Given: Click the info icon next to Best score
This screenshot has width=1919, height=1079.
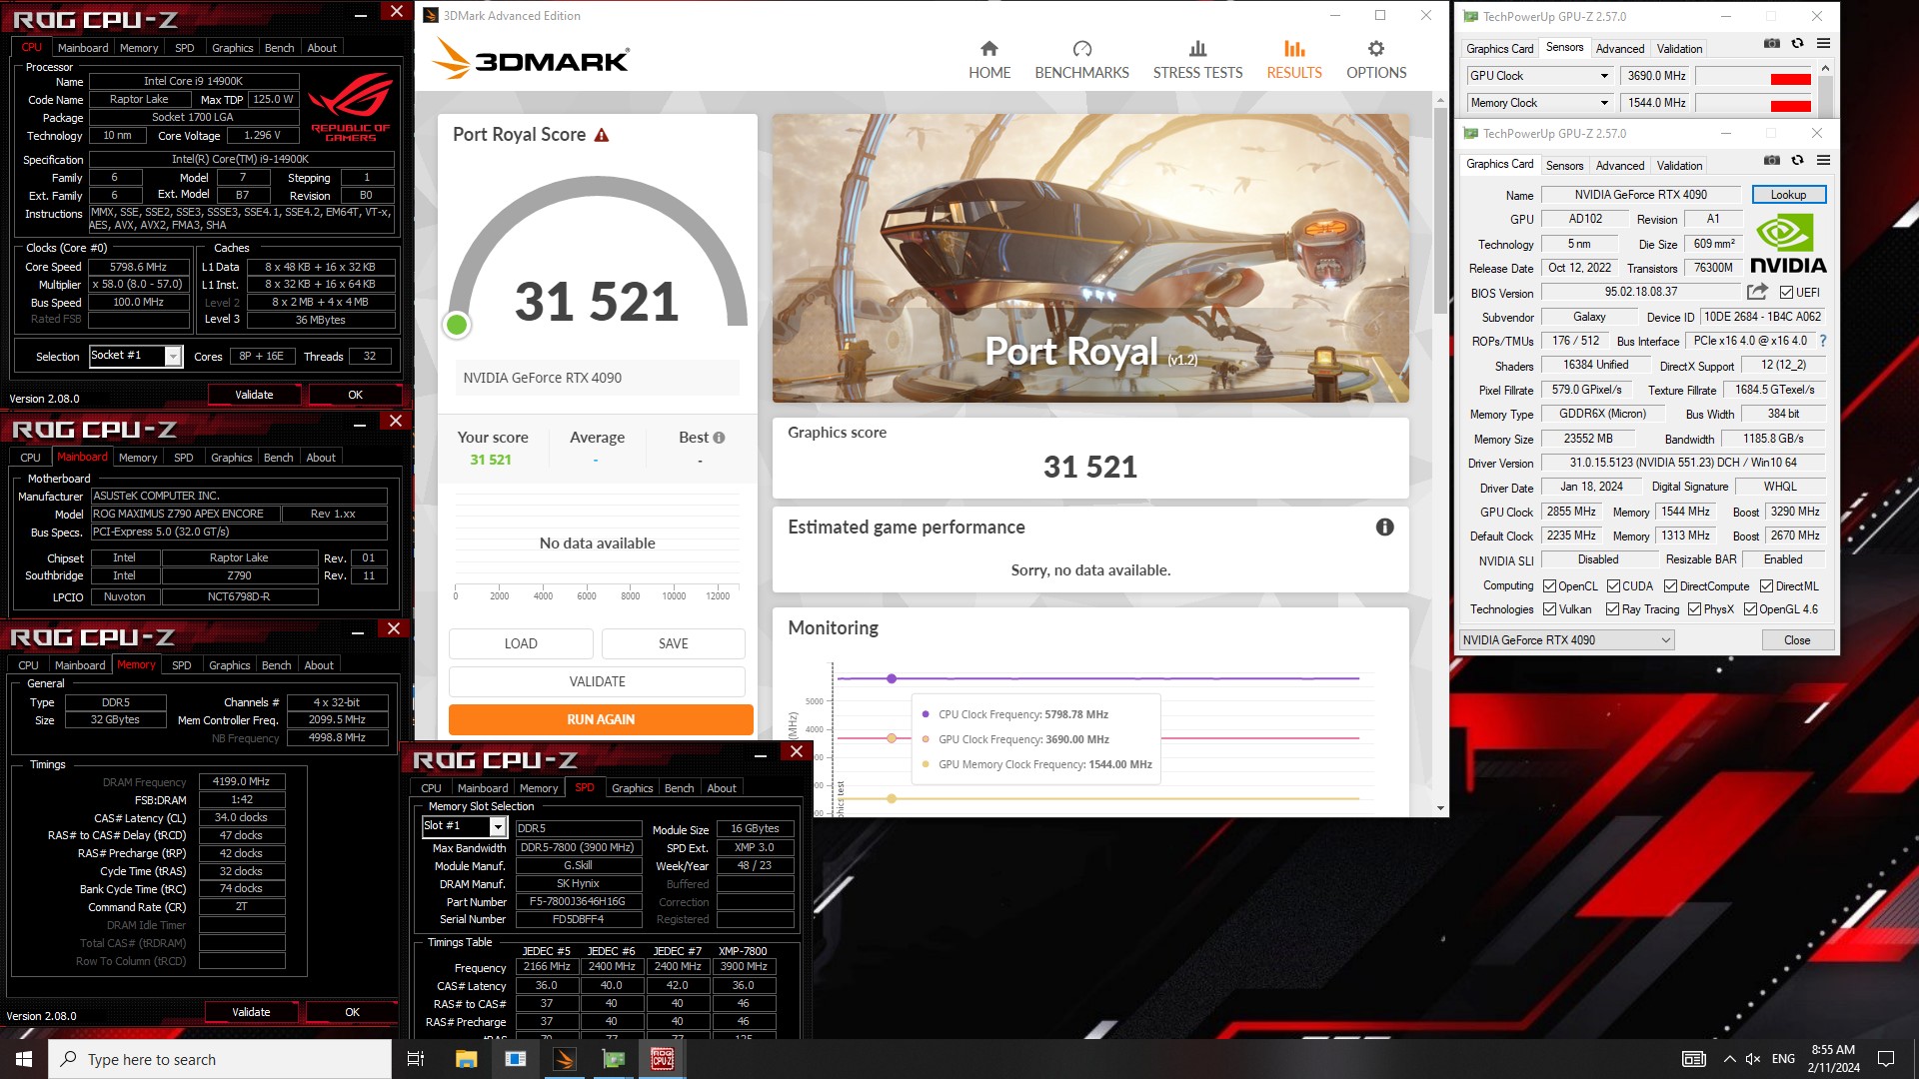Looking at the screenshot, I should click(719, 438).
